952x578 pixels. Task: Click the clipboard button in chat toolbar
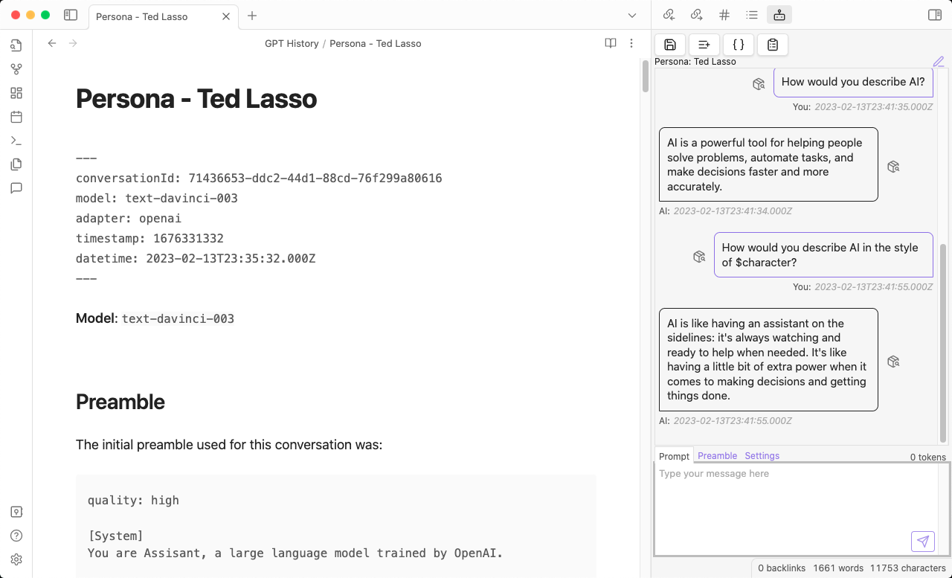pyautogui.click(x=773, y=45)
